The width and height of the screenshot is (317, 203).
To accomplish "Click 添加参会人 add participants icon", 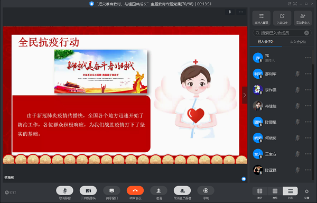I will [x=303, y=18].
